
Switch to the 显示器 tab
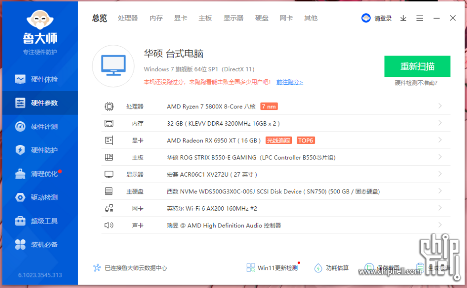[x=234, y=18]
